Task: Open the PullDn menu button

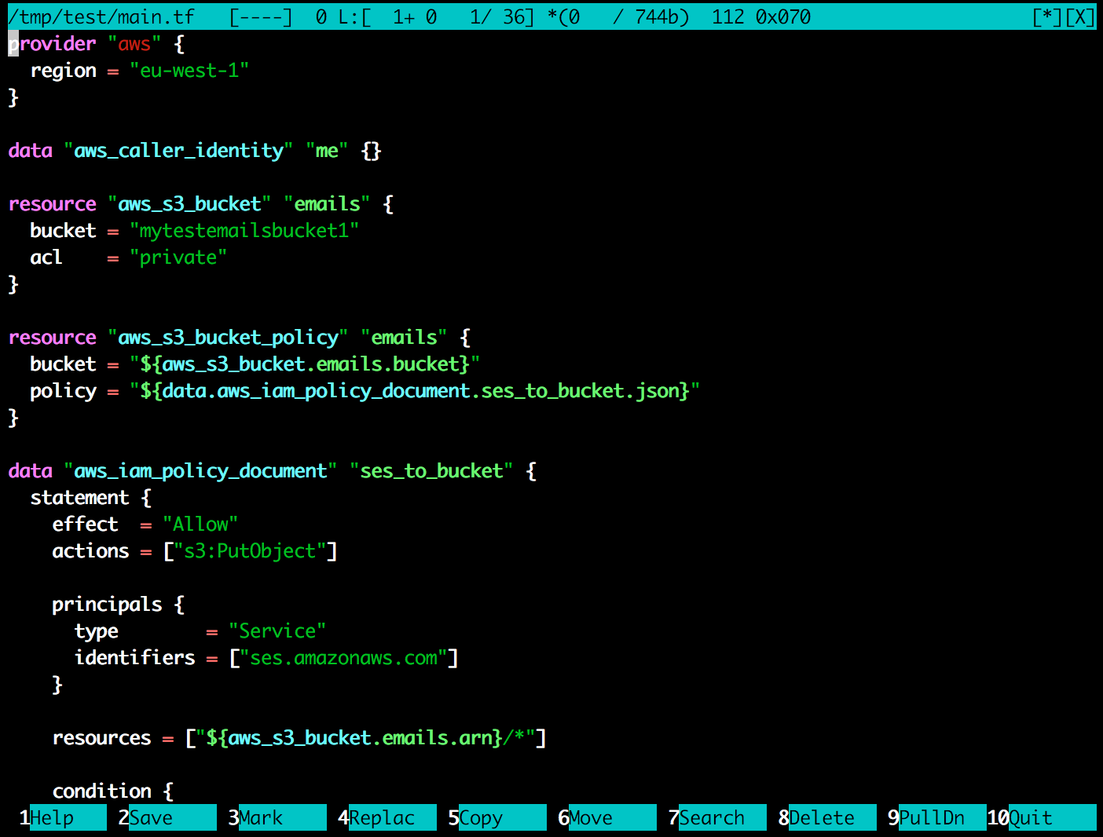Action: coord(937,817)
